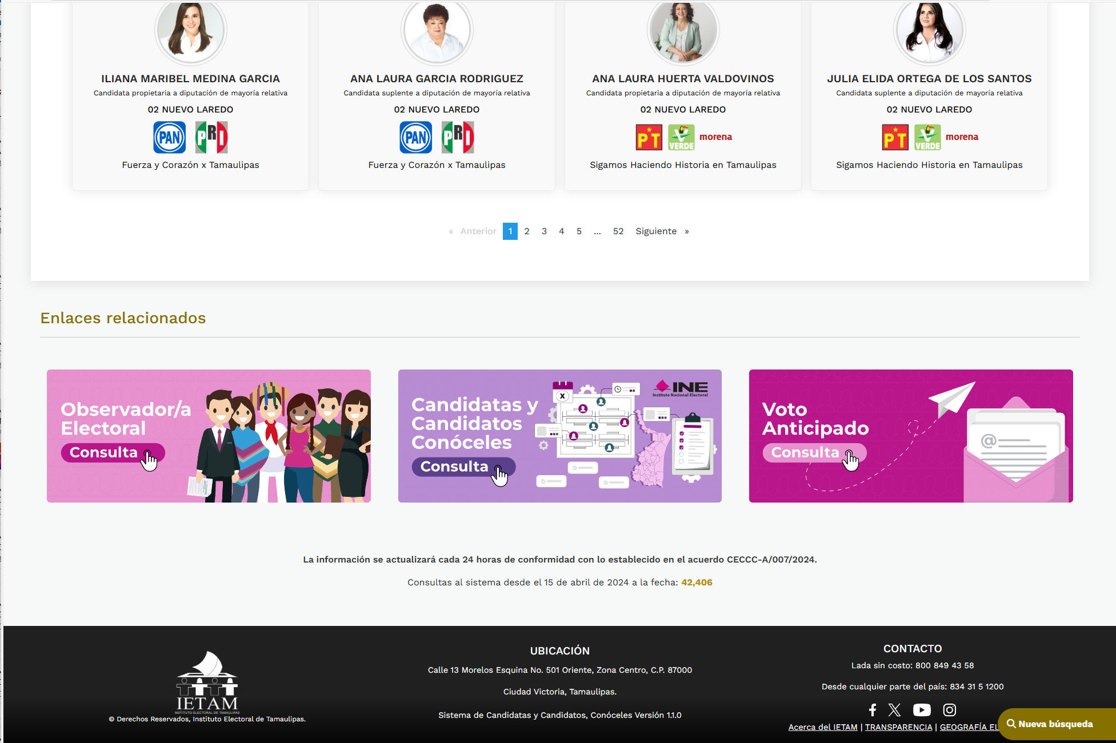This screenshot has height=743, width=1116.
Task: Jump to last page 52
Action: point(618,231)
